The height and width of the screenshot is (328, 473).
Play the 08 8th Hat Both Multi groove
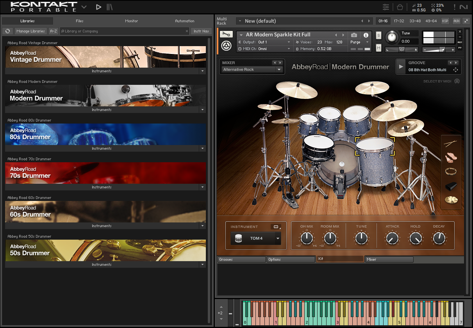401,67
